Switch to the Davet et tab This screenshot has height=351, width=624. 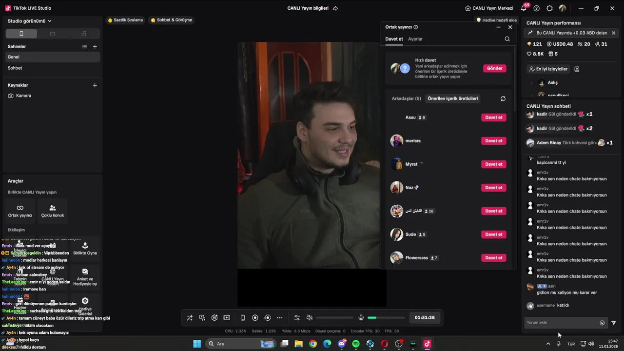click(x=394, y=39)
